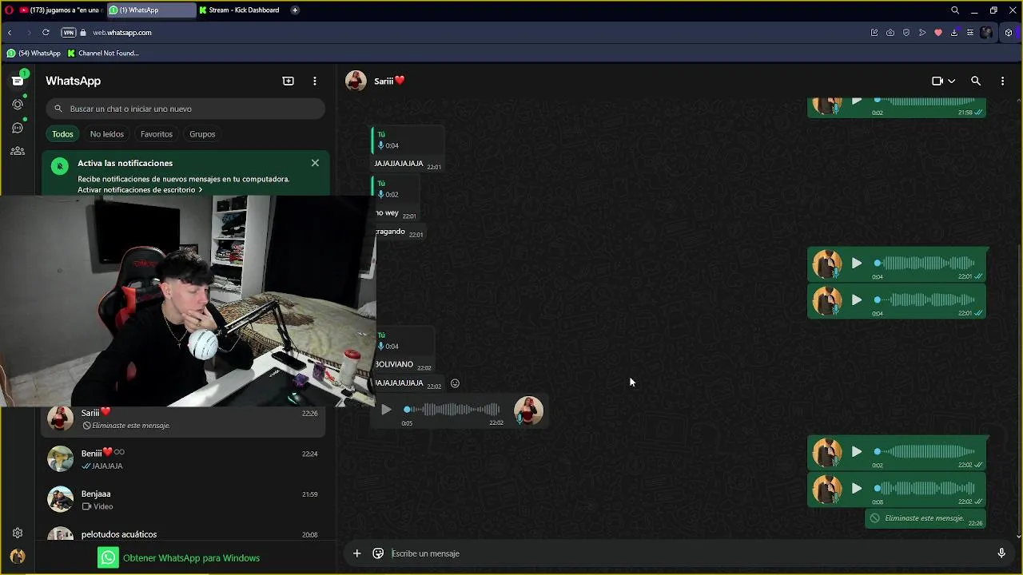Play the sent voice note at 21:58
Image resolution: width=1023 pixels, height=575 pixels.
[857, 101]
